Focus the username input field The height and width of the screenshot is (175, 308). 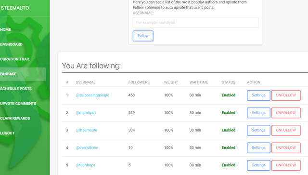tap(195, 23)
